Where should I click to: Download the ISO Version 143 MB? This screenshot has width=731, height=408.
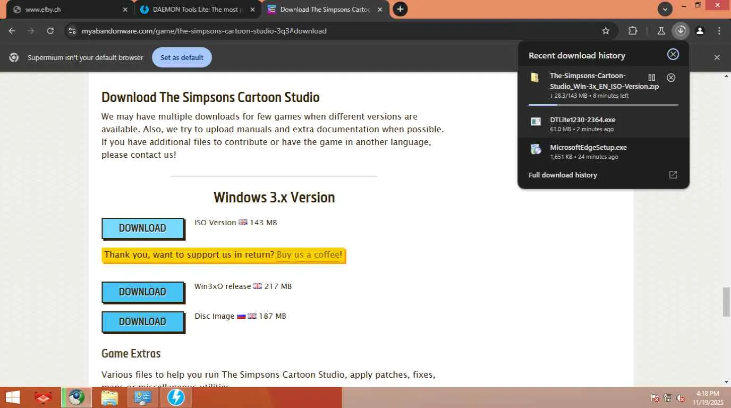pyautogui.click(x=143, y=228)
